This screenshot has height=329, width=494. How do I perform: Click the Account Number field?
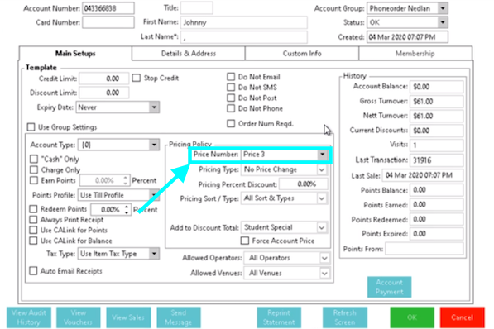coord(108,8)
